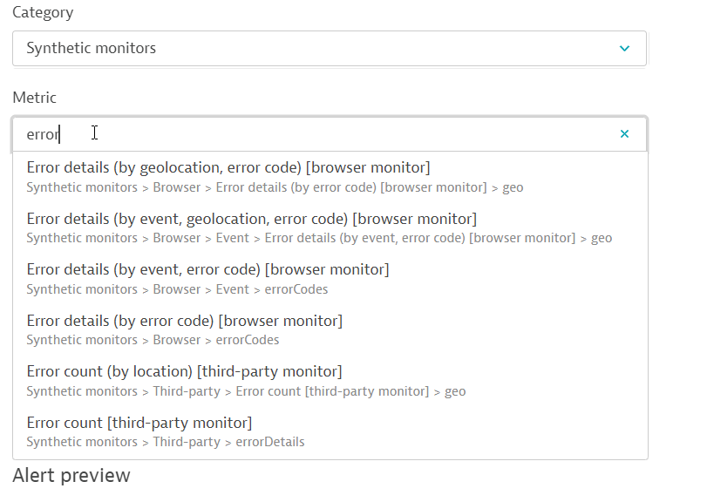Choose Error count [third-party monitor] metric

click(x=139, y=423)
